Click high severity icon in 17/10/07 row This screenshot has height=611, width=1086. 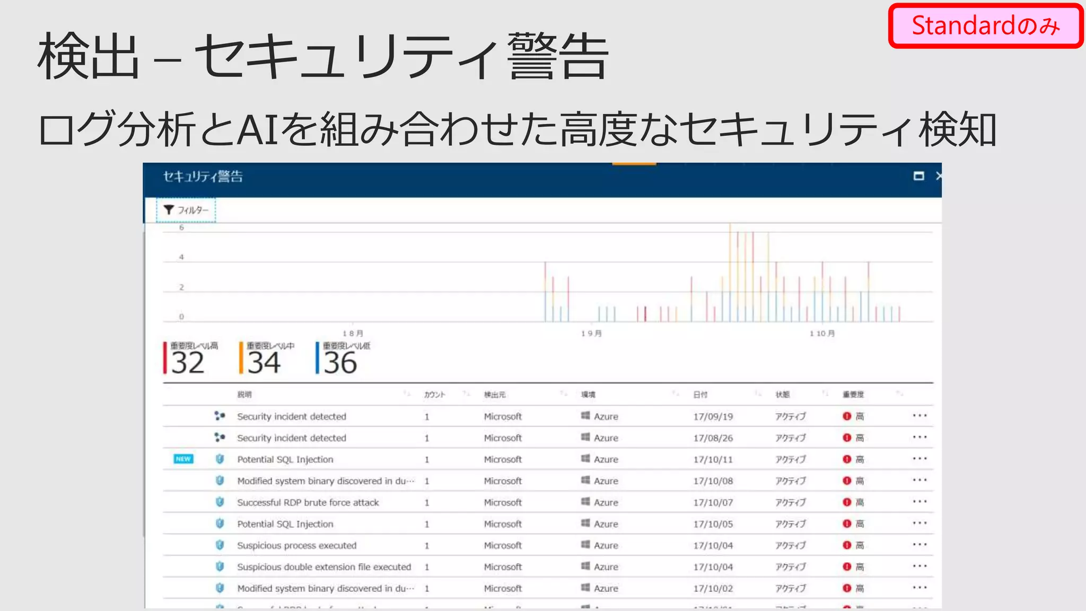(847, 502)
